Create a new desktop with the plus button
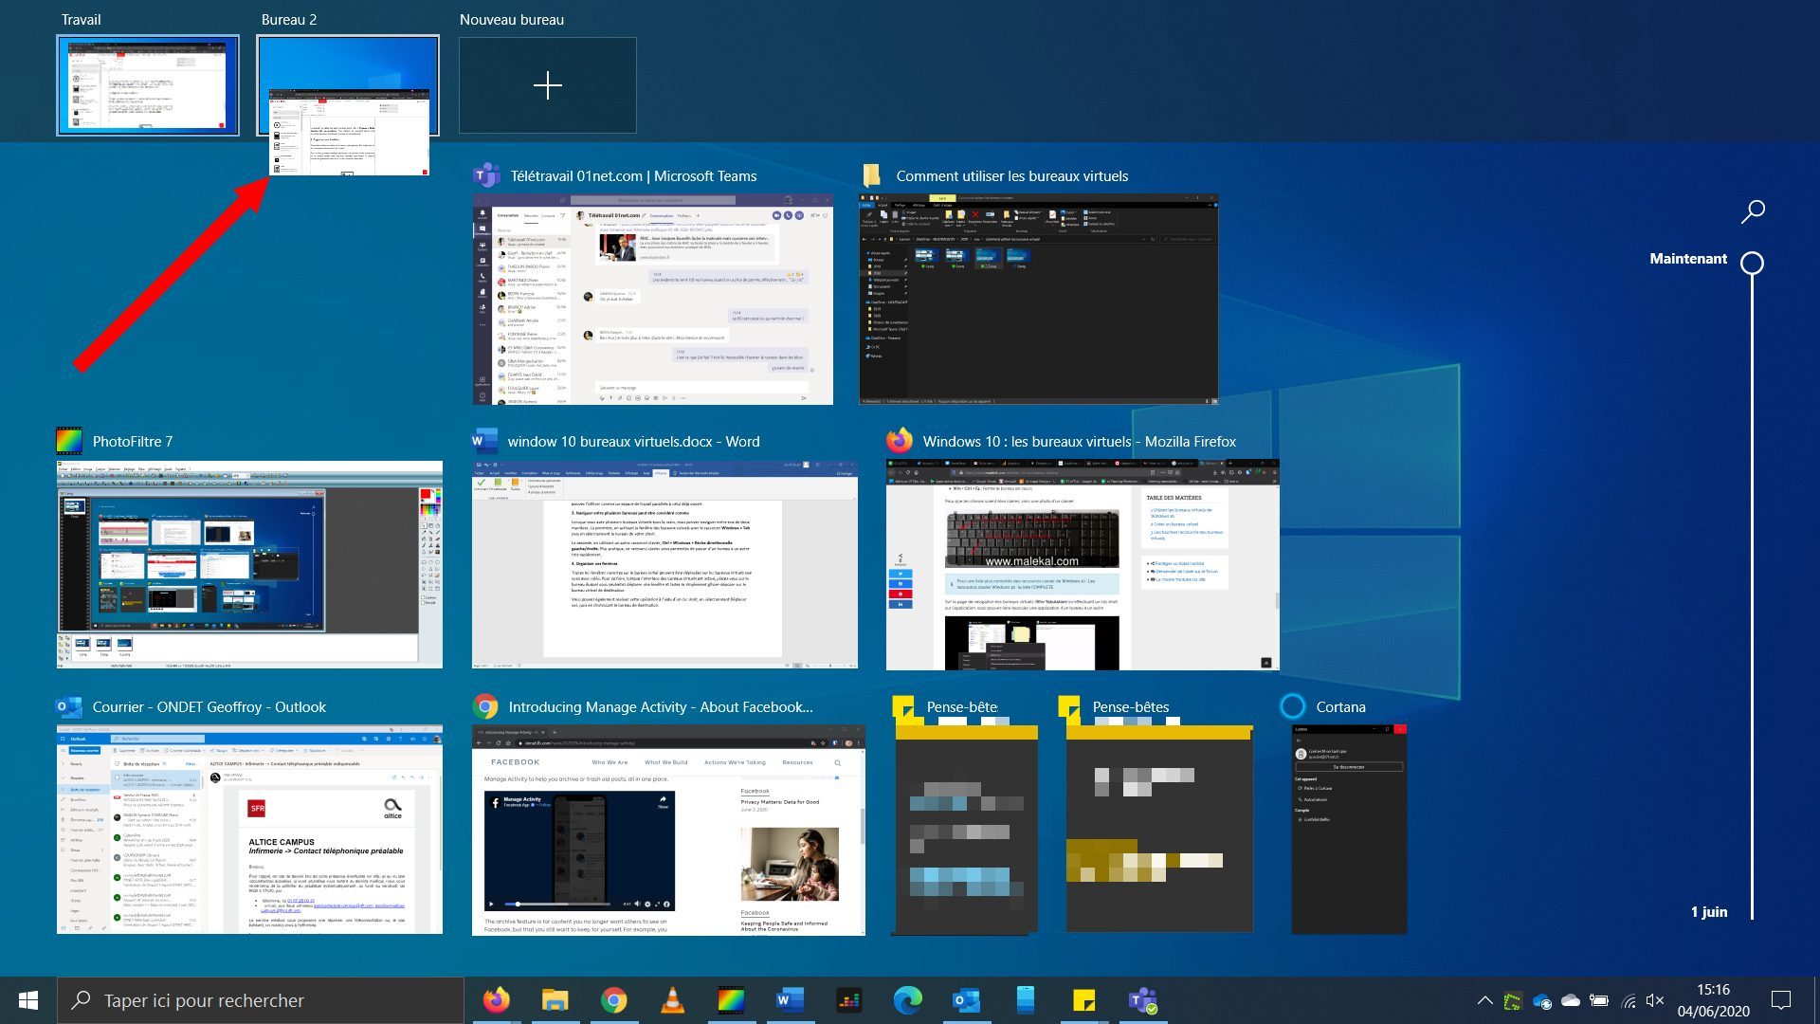The width and height of the screenshot is (1820, 1024). pyautogui.click(x=548, y=85)
